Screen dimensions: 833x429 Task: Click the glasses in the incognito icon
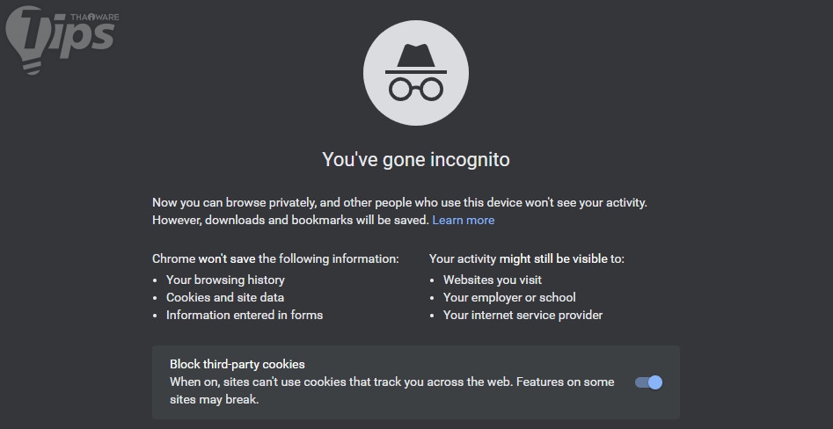pos(416,89)
